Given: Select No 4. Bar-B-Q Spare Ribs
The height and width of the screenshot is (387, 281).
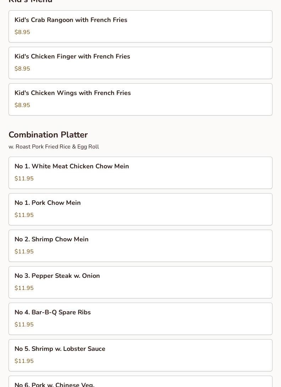Looking at the screenshot, I should 53,313.
